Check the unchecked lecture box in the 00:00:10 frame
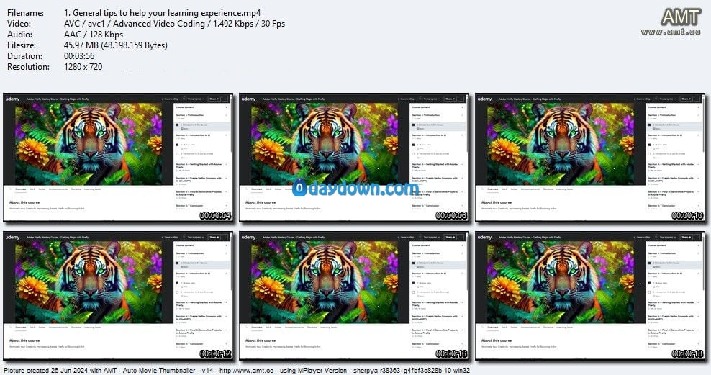Viewport: 711px width, 375px height. [x=649, y=154]
